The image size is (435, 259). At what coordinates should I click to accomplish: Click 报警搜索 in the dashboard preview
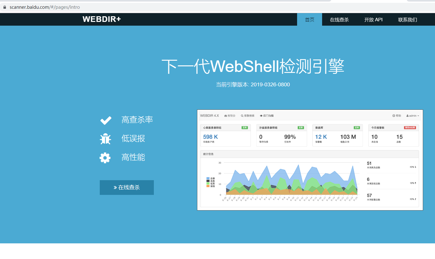[x=248, y=116]
